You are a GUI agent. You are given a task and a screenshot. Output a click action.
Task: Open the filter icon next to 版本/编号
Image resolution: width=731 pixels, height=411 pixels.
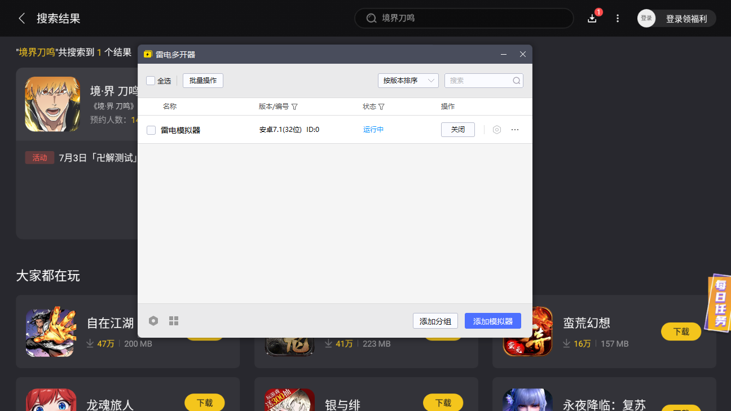pos(296,107)
